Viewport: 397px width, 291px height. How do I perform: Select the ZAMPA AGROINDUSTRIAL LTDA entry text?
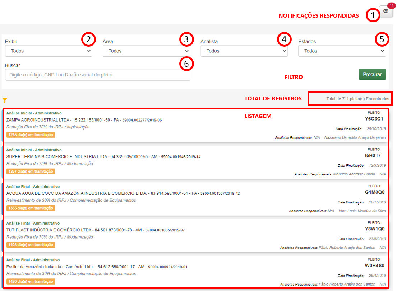click(x=84, y=120)
